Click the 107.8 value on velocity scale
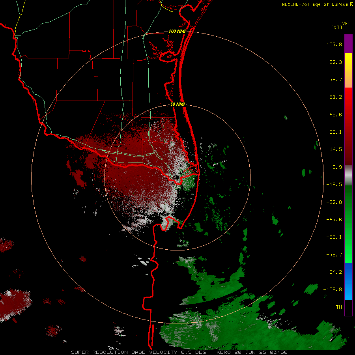 click(x=334, y=44)
